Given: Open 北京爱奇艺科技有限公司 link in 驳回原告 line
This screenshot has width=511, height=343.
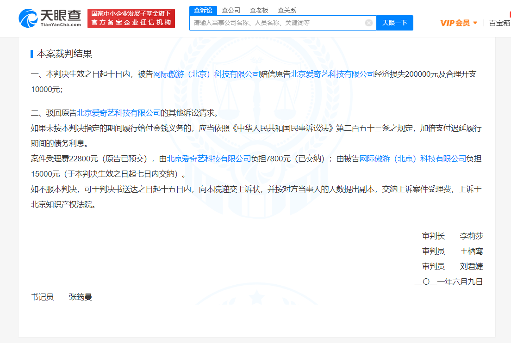Looking at the screenshot, I should coord(118,113).
